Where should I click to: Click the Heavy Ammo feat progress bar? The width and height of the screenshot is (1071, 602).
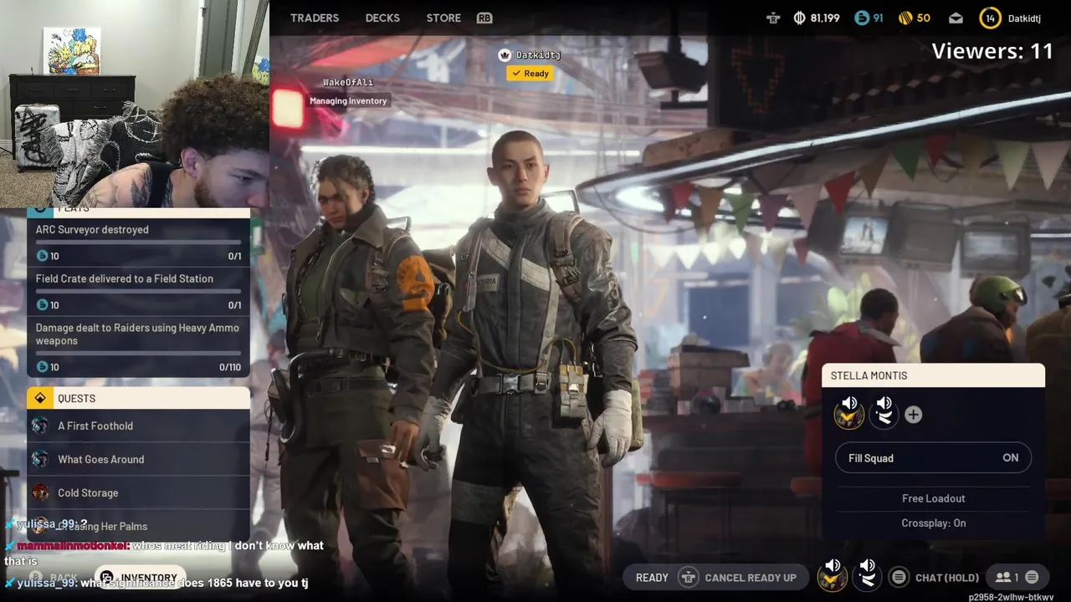pos(138,354)
